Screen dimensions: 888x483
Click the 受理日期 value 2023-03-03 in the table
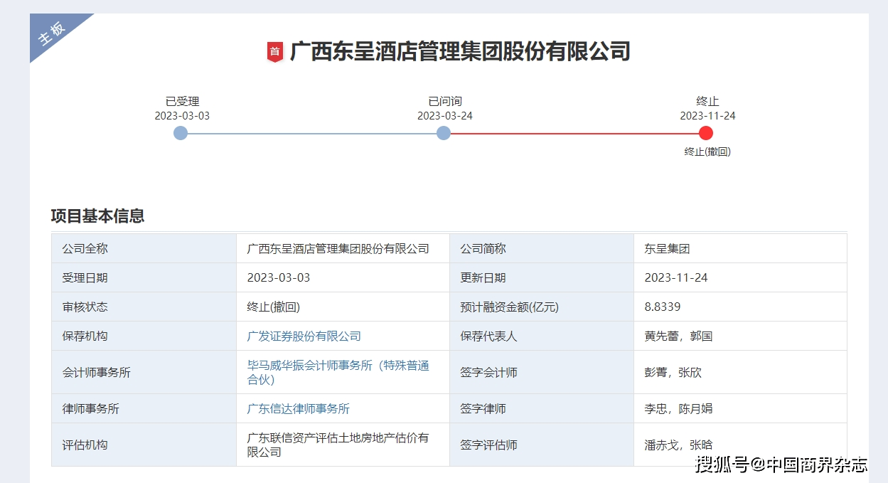tap(279, 277)
